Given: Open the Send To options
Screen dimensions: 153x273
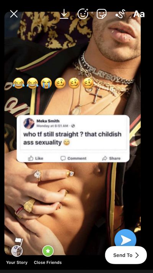Looking at the screenshot, I should click(126, 255).
